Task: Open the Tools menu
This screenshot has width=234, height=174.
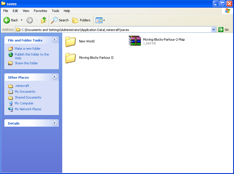Action: 55,11
